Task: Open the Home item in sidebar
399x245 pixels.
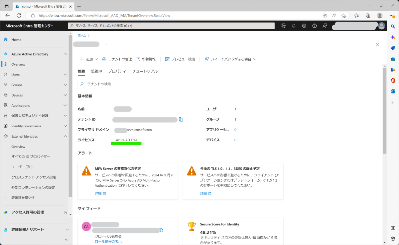Action: (16, 40)
